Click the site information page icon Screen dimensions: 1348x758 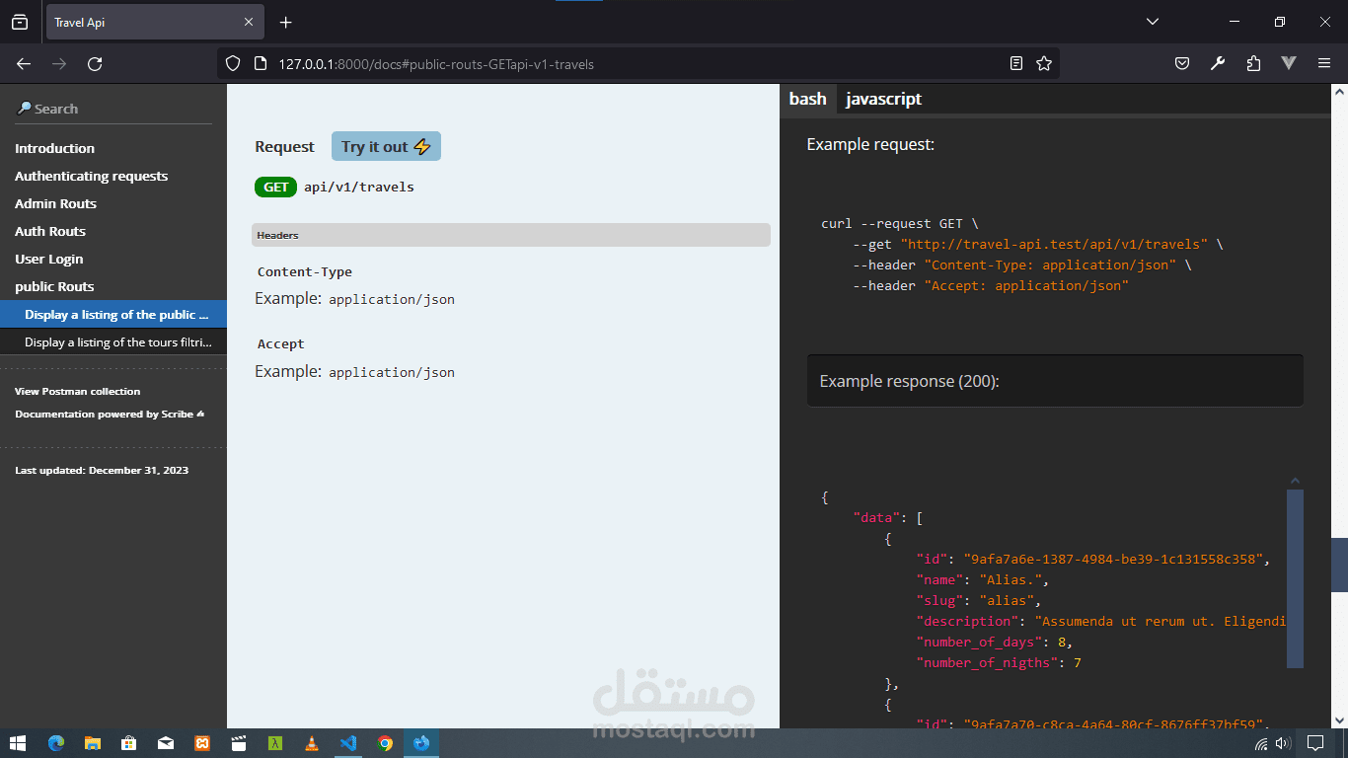tap(261, 63)
